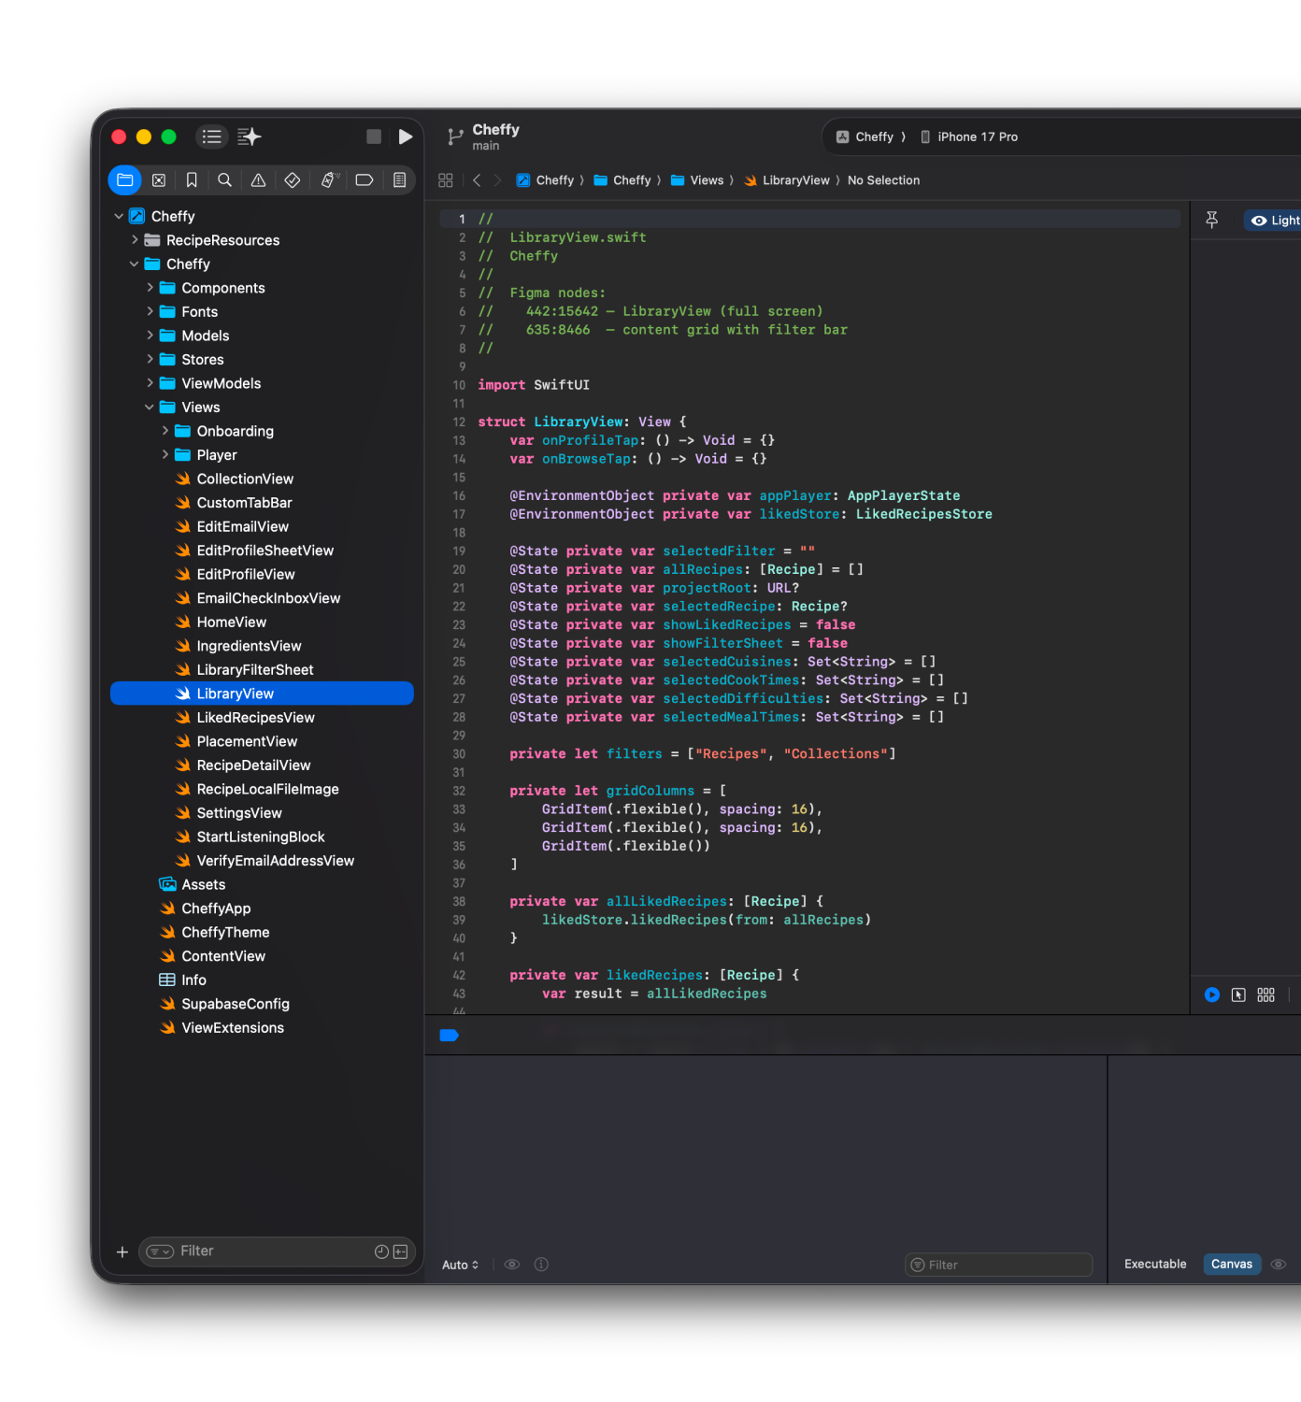The image size is (1301, 1402).
Task: Collapse the Cheffy project root
Action: point(119,216)
